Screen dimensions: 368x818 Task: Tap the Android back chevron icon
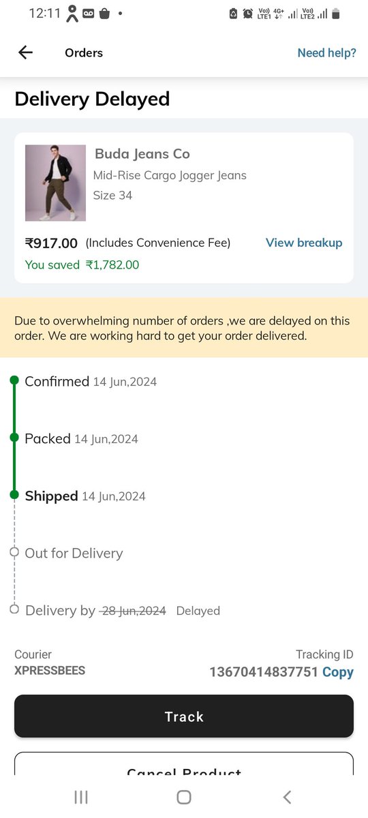[287, 797]
